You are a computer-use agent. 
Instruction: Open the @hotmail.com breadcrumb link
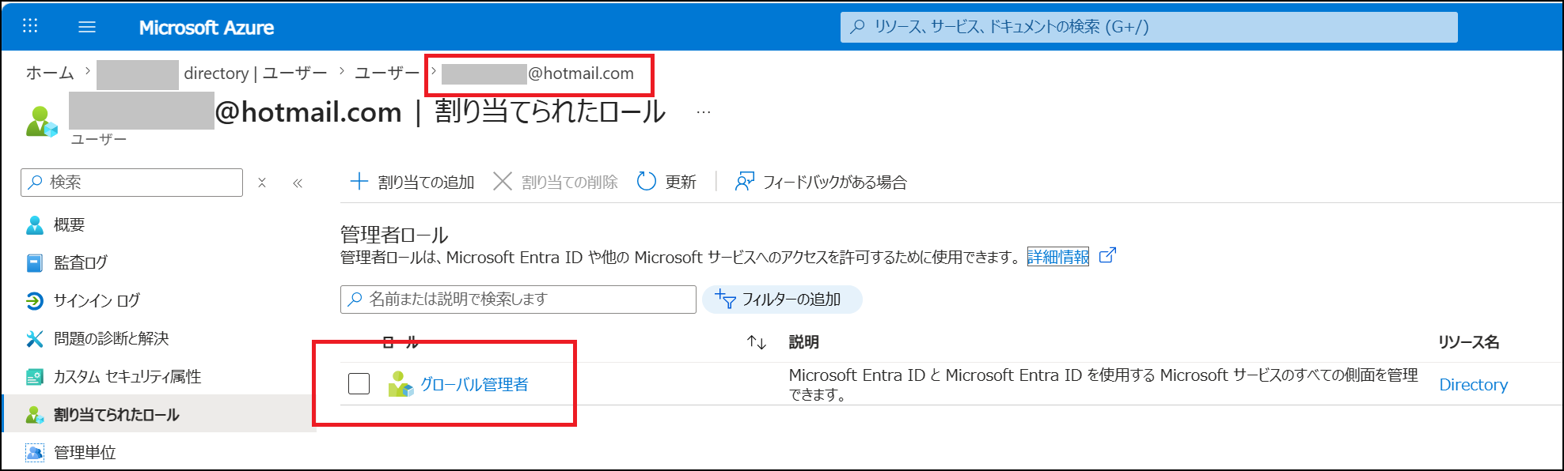click(x=538, y=73)
